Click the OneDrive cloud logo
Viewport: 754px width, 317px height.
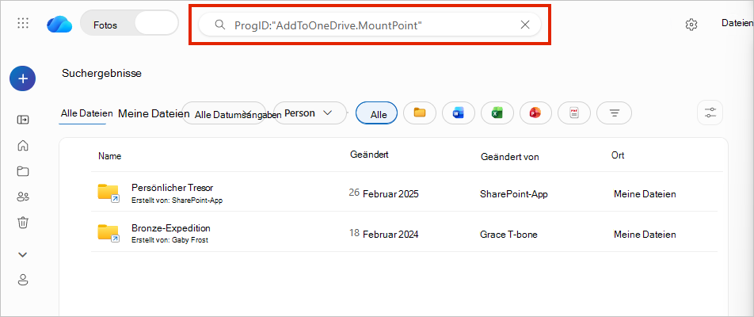(x=59, y=24)
